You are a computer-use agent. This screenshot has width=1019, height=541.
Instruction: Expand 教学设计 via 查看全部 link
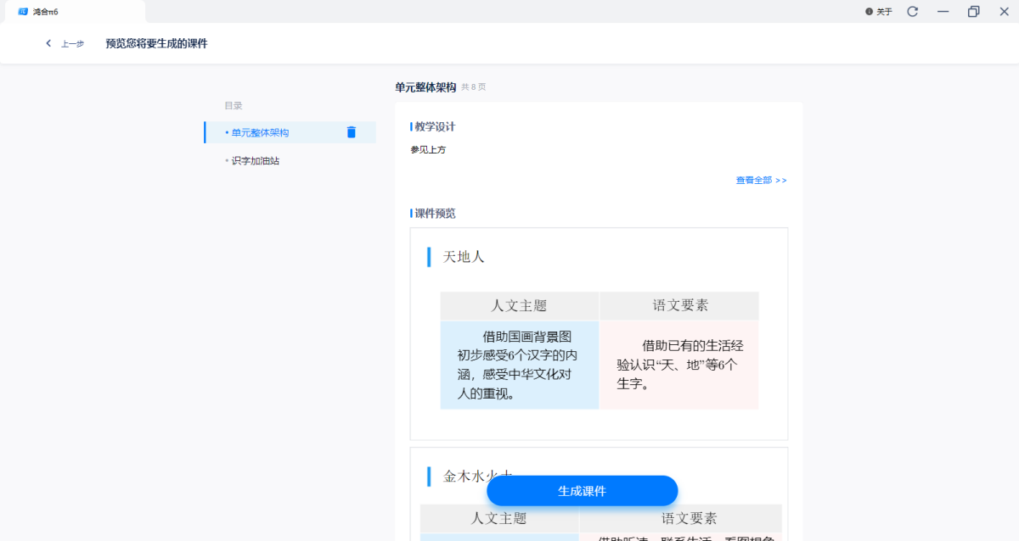pos(761,181)
